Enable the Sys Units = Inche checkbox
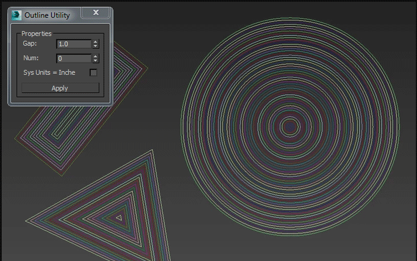417x261 pixels. [93, 72]
